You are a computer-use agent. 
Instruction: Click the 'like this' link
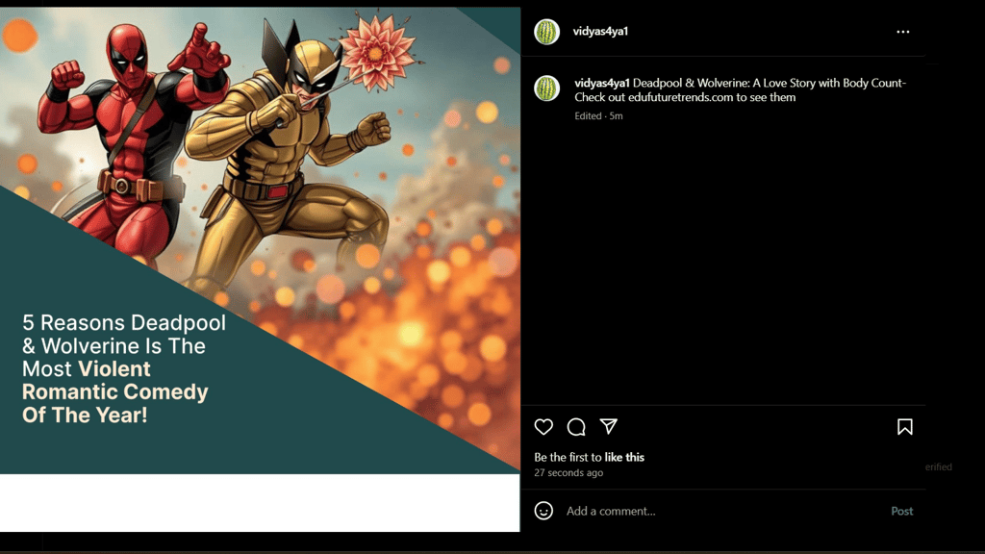point(624,457)
